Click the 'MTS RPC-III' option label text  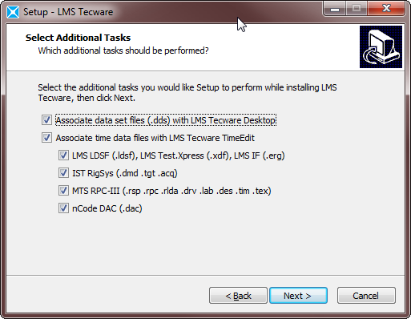point(171,191)
